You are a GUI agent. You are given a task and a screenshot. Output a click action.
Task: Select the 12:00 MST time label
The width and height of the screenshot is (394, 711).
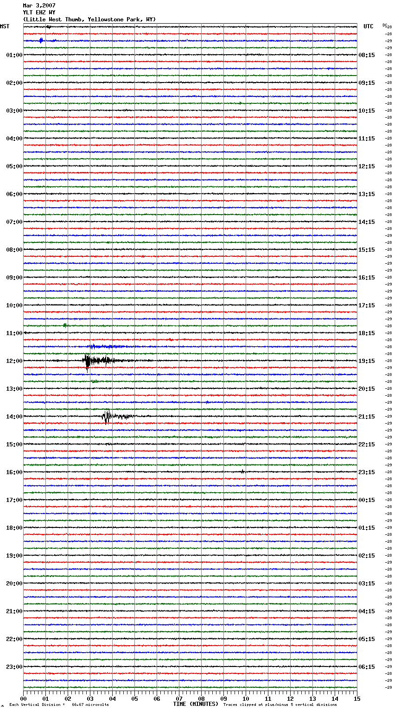pyautogui.click(x=14, y=361)
